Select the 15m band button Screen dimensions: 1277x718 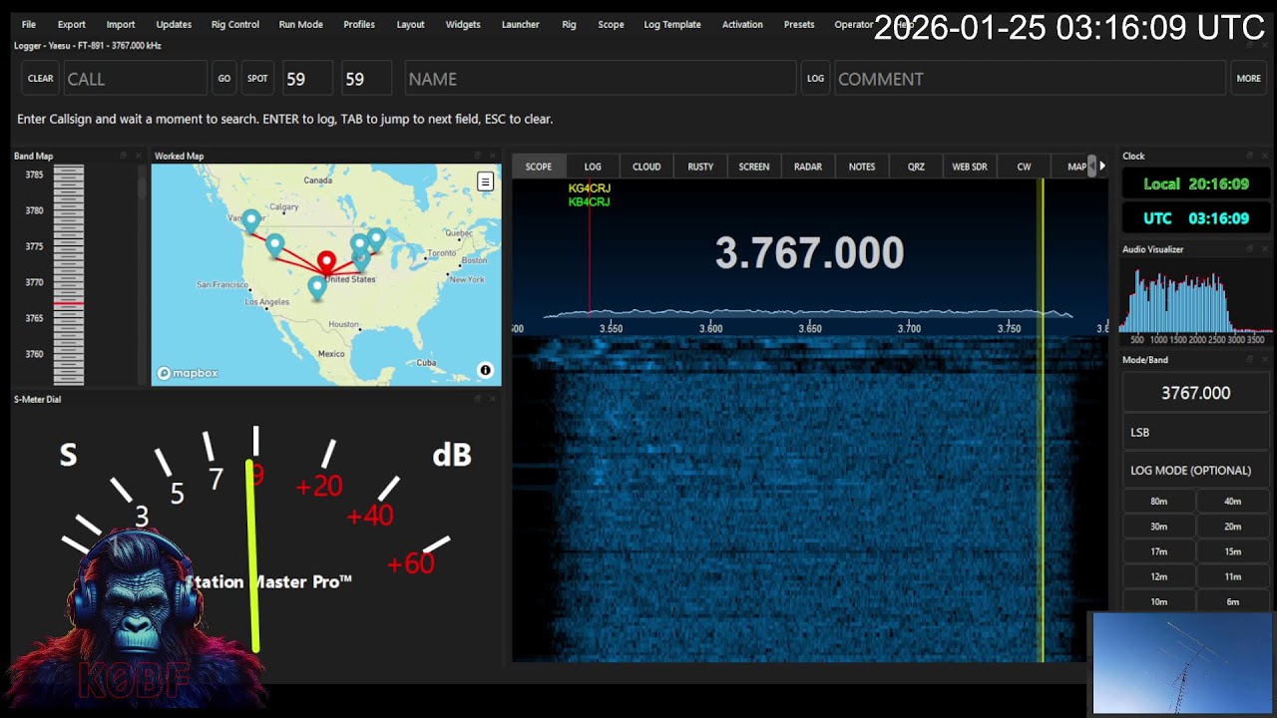tap(1233, 551)
